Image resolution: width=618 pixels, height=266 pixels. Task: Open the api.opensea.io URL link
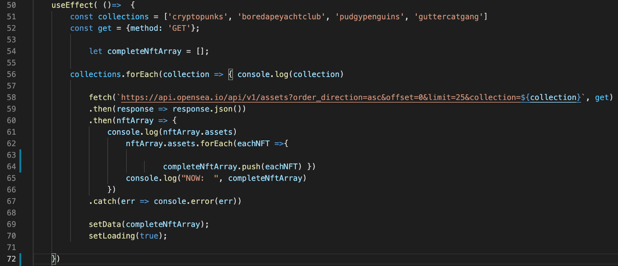[x=350, y=97]
